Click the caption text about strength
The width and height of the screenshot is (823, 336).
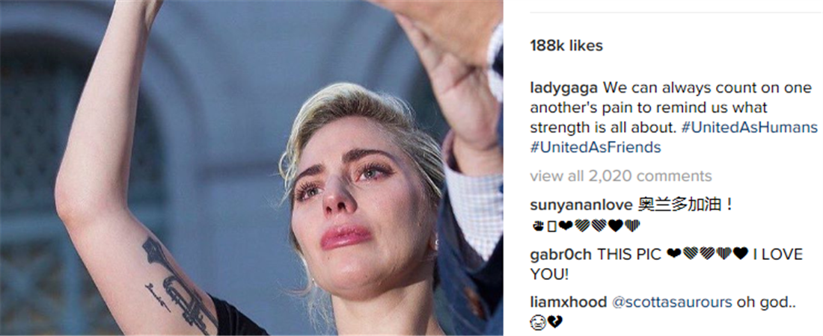(x=672, y=108)
